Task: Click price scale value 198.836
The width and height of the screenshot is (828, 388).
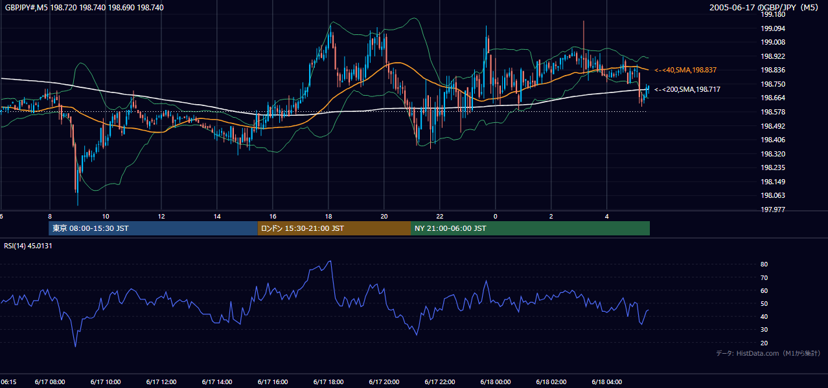Action: tap(773, 70)
